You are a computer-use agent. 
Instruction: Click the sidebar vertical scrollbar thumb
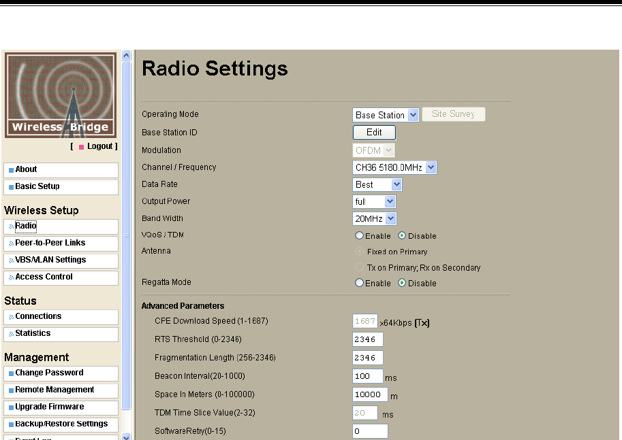click(x=126, y=236)
